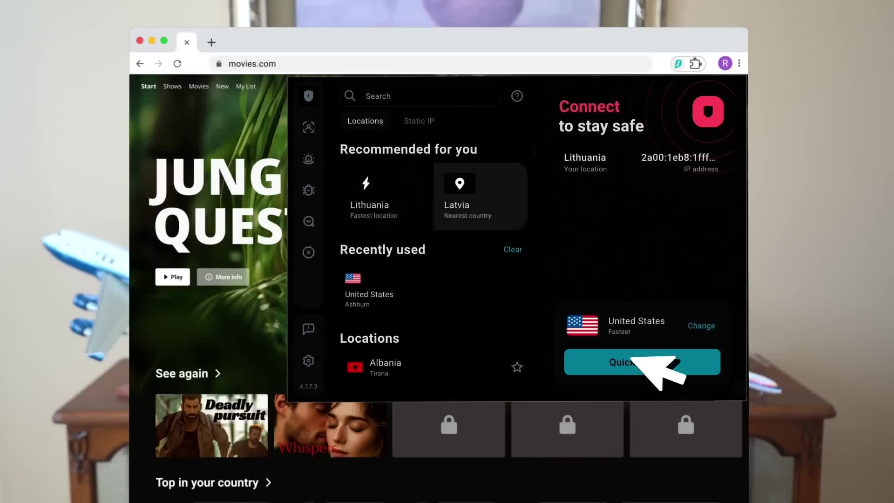Viewport: 894px width, 503px height.
Task: Expand the See again row chevron
Action: [x=218, y=374]
